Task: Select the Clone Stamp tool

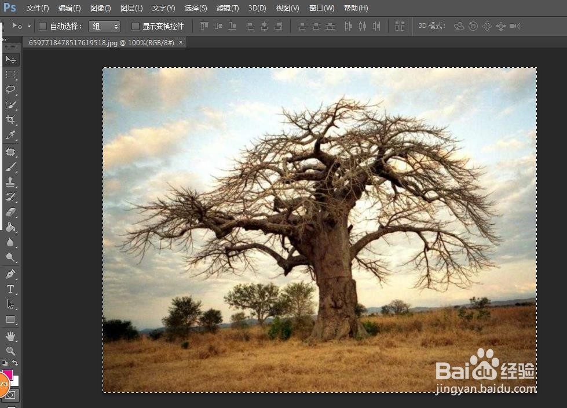Action: pos(10,181)
